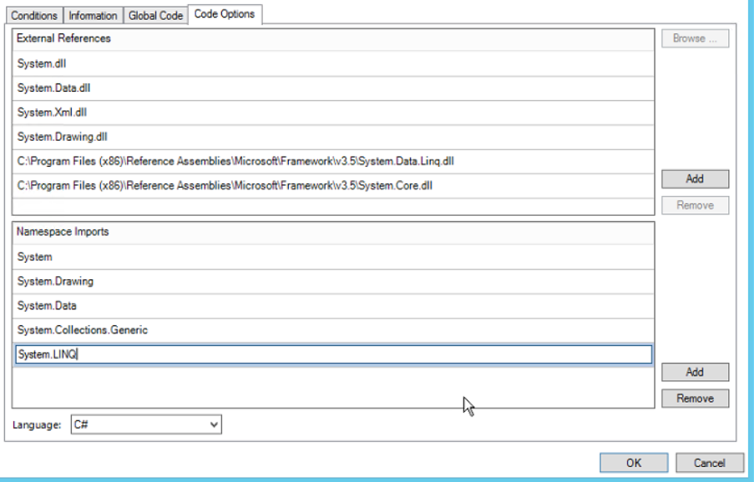Select the System.Core.dll reference path

click(333, 186)
